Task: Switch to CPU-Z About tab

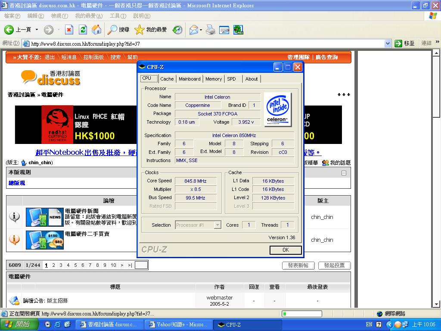Action: (x=252, y=79)
